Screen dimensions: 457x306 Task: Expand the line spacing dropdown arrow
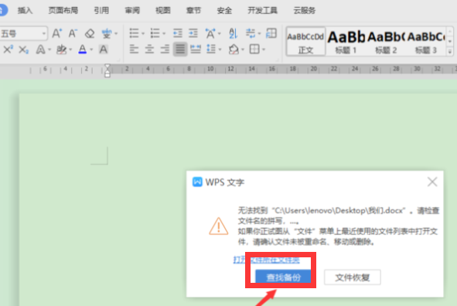pyautogui.click(x=220, y=49)
